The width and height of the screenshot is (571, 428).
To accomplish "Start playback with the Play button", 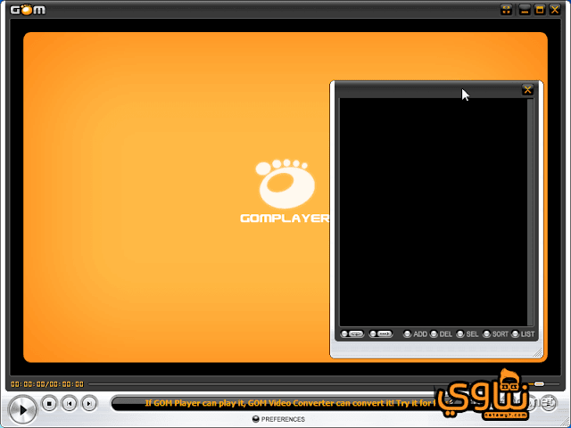I will click(22, 410).
